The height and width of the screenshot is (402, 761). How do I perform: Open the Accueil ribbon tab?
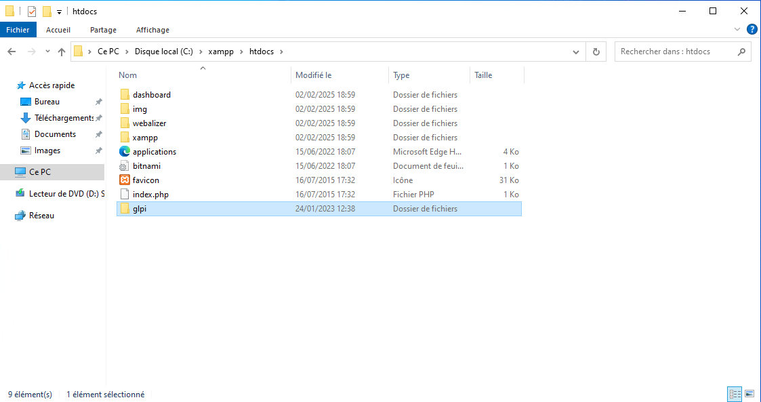coord(58,30)
